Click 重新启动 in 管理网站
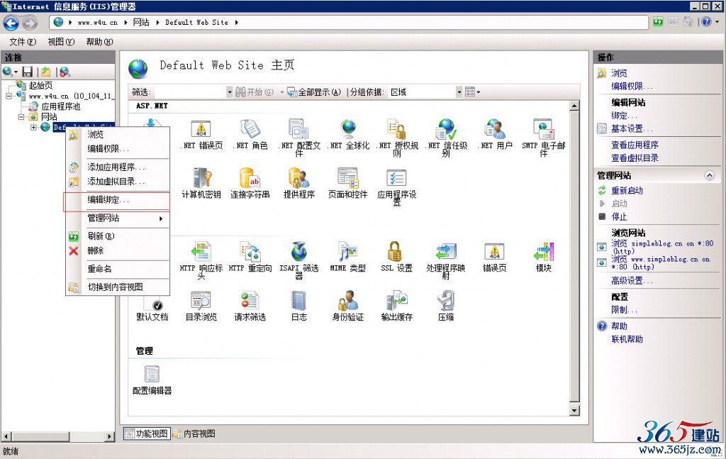Image resolution: width=726 pixels, height=459 pixels. tap(627, 190)
